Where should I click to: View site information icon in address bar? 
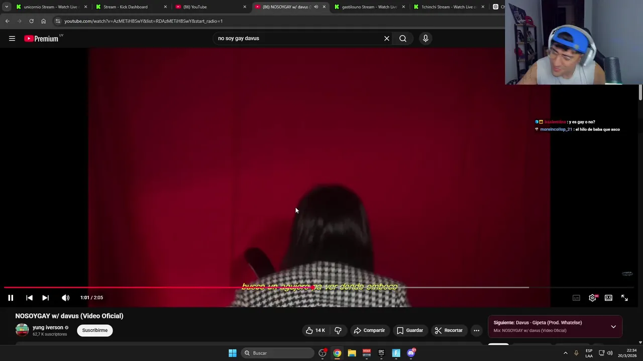(58, 21)
